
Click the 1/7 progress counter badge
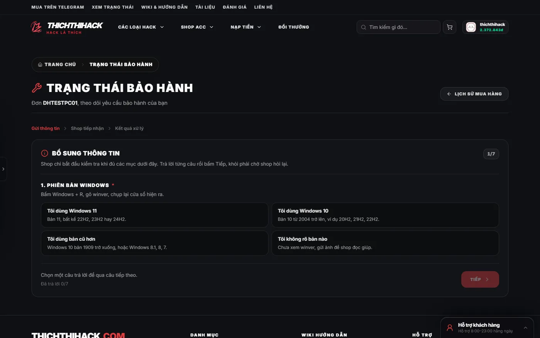pos(491,154)
